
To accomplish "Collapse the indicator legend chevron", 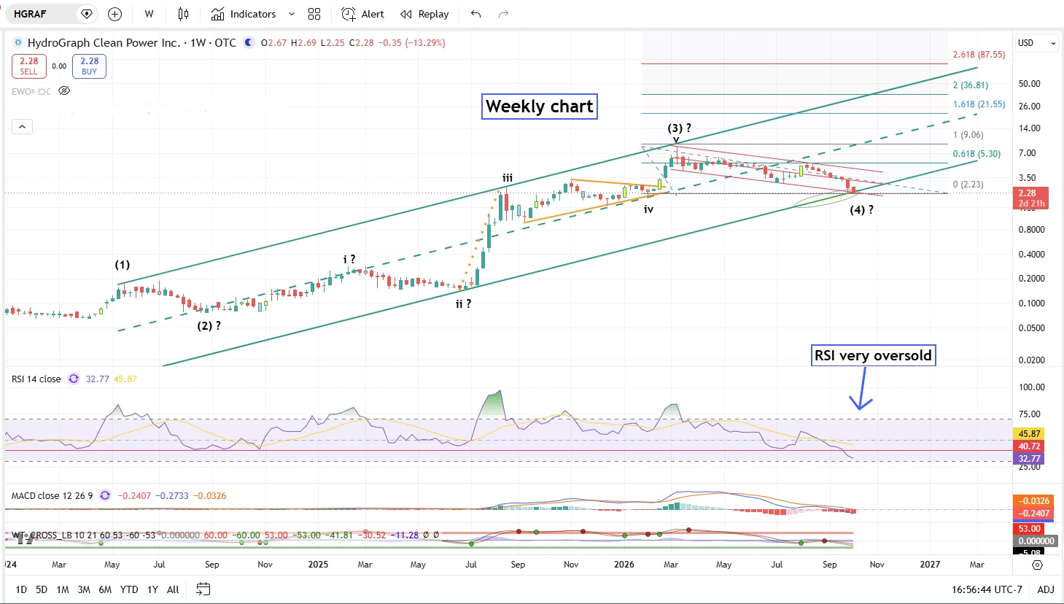I will (x=22, y=127).
